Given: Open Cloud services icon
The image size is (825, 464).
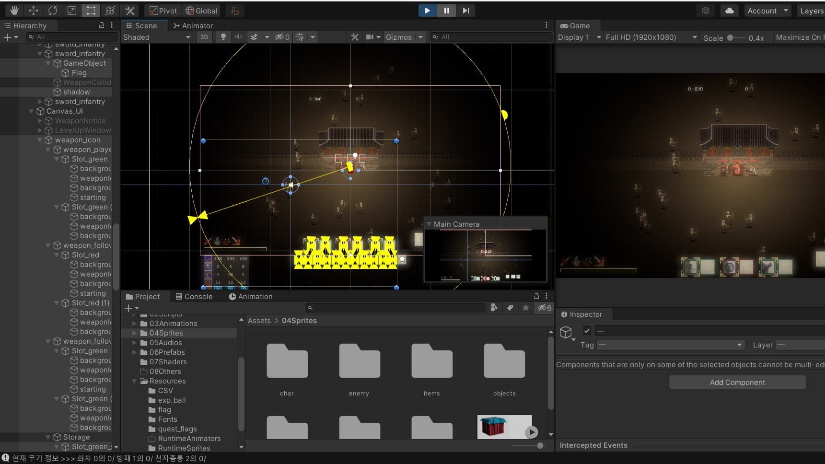Looking at the screenshot, I should coord(729,11).
